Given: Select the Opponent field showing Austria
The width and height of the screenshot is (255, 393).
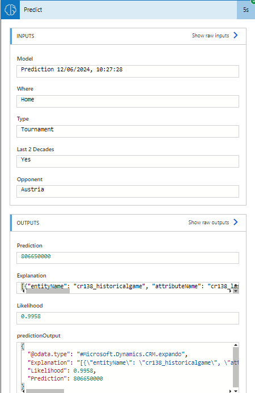Looking at the screenshot, I should pyautogui.click(x=127, y=191).
